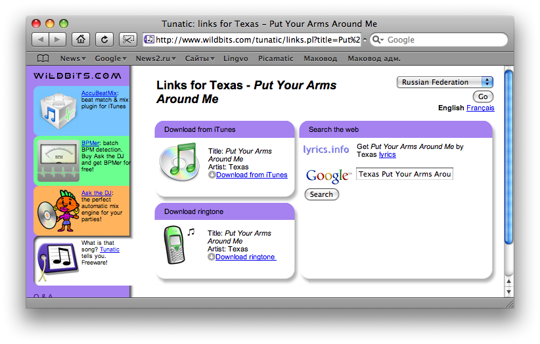The width and height of the screenshot is (540, 344).
Task: Click the green mobile phone ringtone icon
Action: tap(176, 245)
